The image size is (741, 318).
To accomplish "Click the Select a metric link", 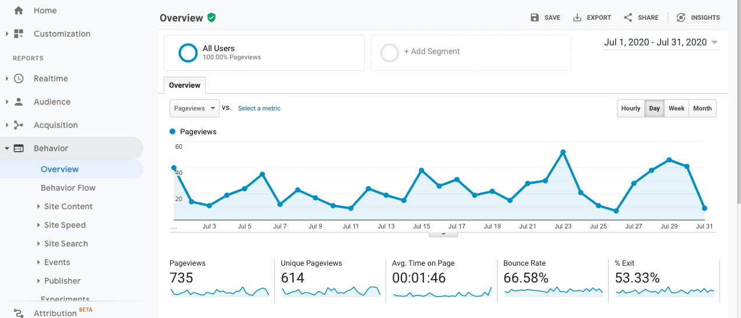I will tap(259, 108).
